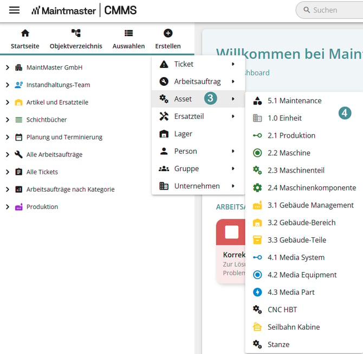363x354 pixels.
Task: Expand the Produktion tree node
Action: click(8, 207)
